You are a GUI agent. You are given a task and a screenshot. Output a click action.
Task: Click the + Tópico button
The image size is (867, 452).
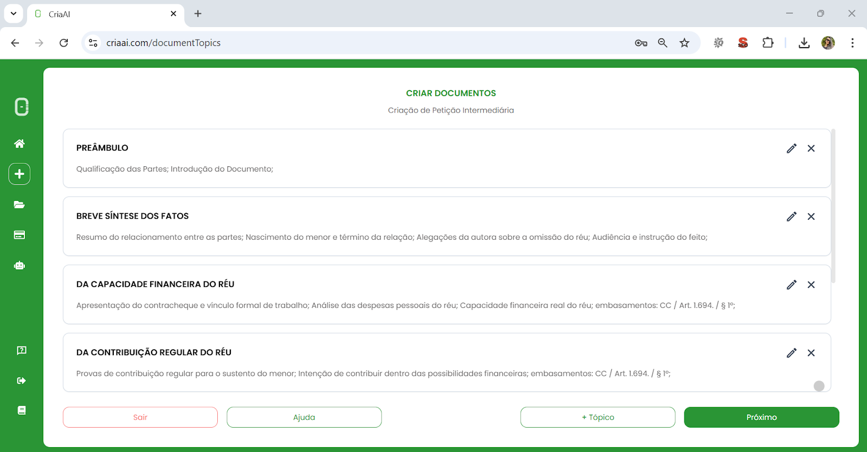(598, 417)
